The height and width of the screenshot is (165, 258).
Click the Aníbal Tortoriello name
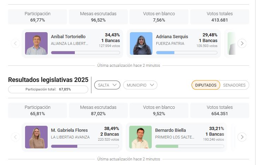pyautogui.click(x=68, y=36)
